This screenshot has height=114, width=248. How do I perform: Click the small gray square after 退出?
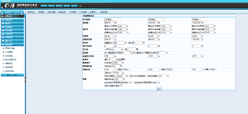[x=80, y=6]
